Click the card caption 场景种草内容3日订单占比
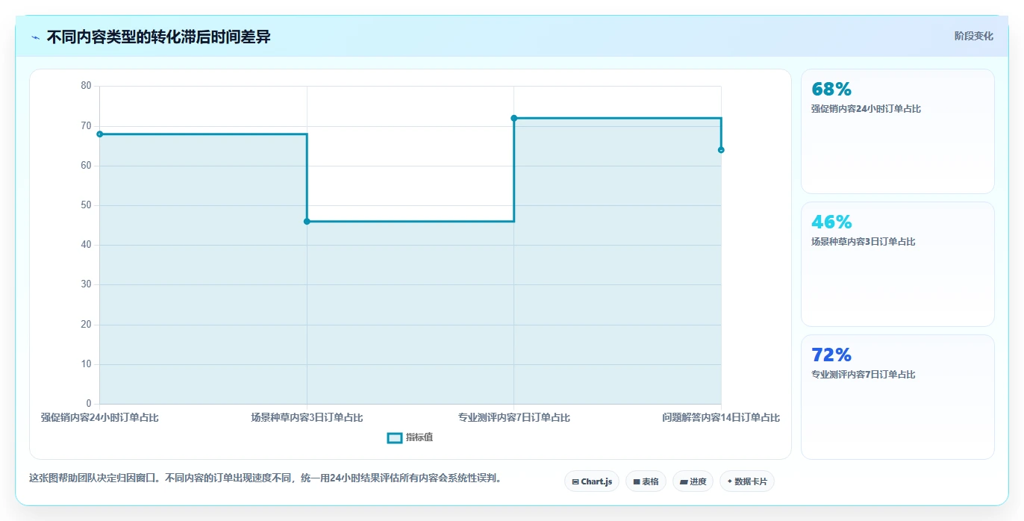 coord(863,242)
